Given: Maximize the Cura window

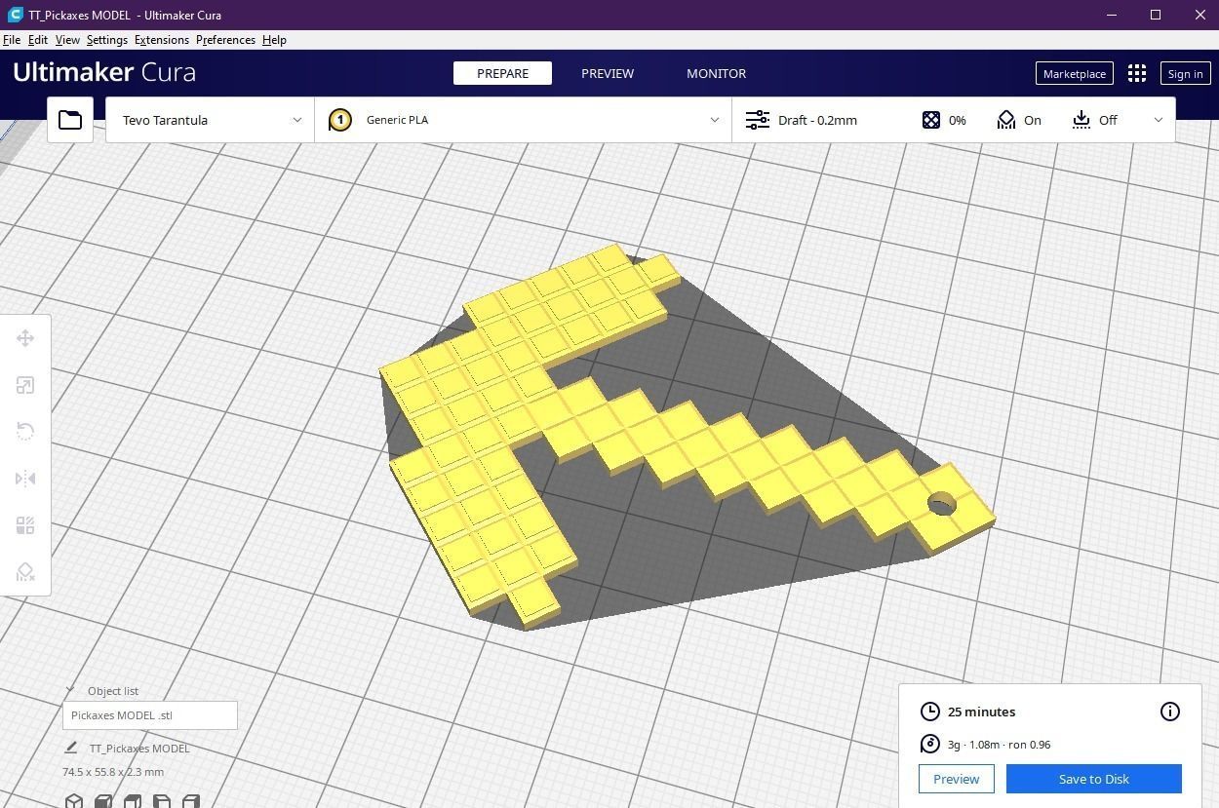Looking at the screenshot, I should pyautogui.click(x=1156, y=15).
